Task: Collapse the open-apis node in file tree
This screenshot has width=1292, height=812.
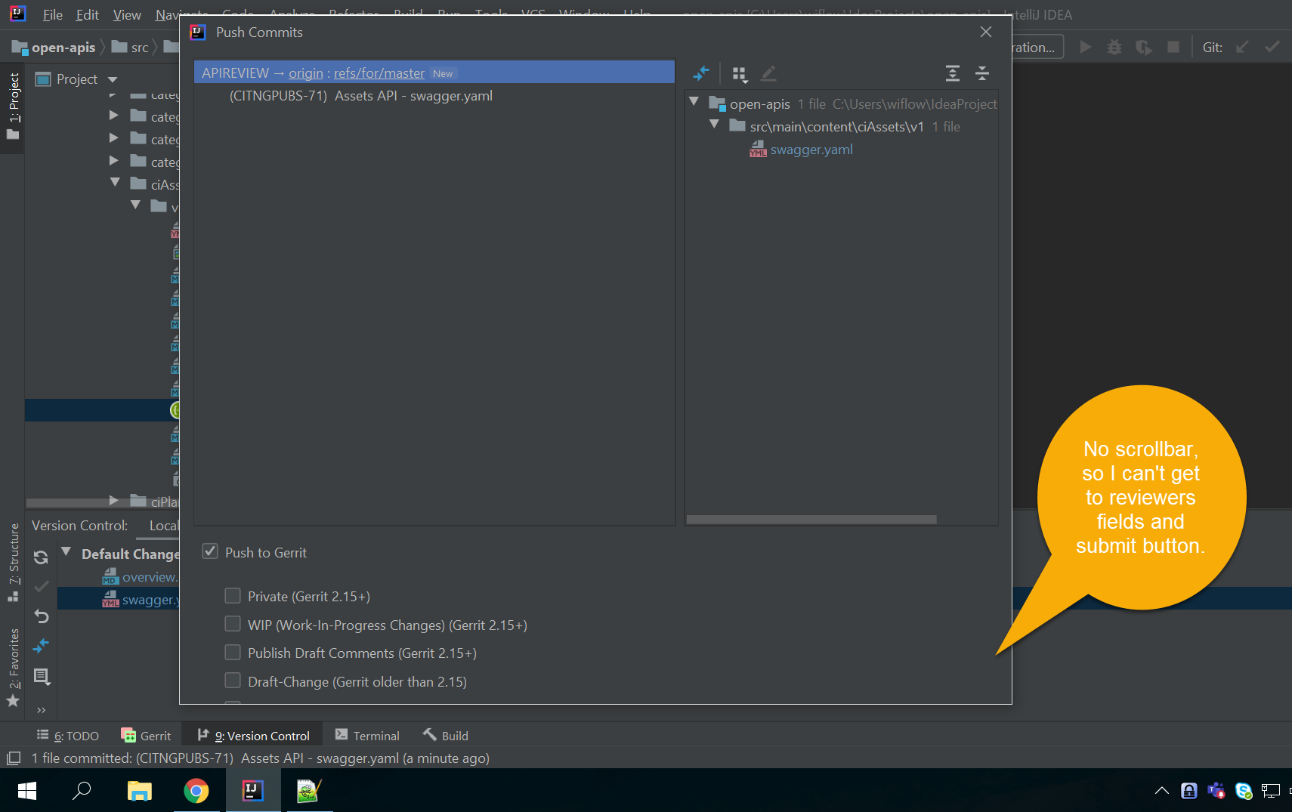Action: point(694,100)
